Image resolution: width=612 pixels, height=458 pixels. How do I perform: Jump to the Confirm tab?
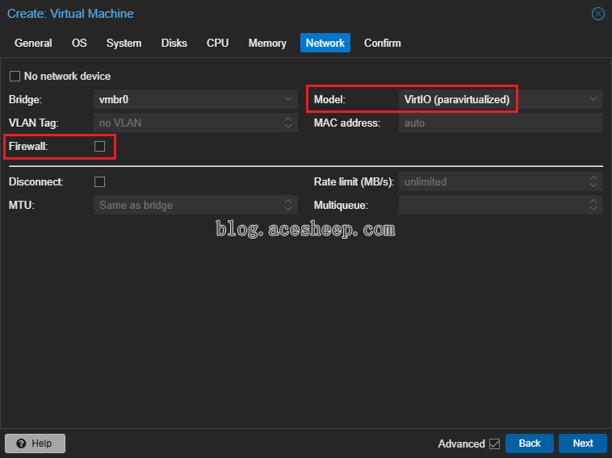tap(382, 43)
